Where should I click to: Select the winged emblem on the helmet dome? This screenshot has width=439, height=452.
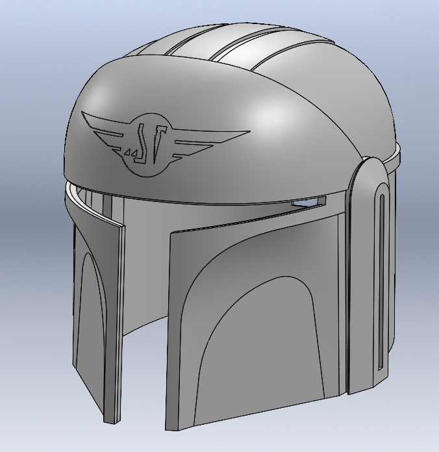(x=165, y=145)
